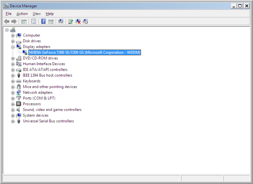Select the IDE ATA/ATAPI controllers label
The height and width of the screenshot is (184, 253).
pyautogui.click(x=45, y=69)
